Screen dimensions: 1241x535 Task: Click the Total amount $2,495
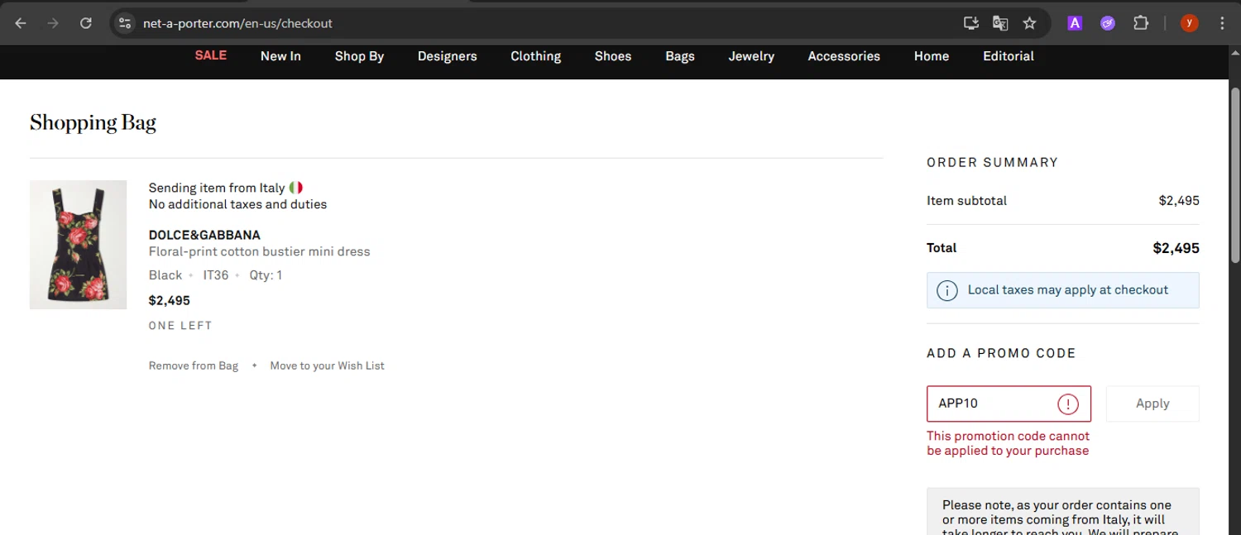click(1176, 248)
